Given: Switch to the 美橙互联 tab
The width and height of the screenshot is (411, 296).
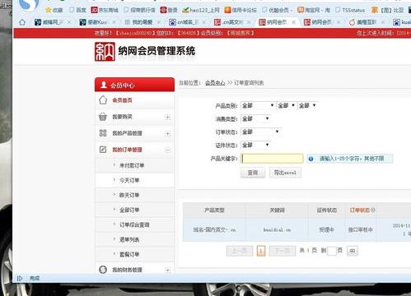Looking at the screenshot, I should tap(363, 22).
